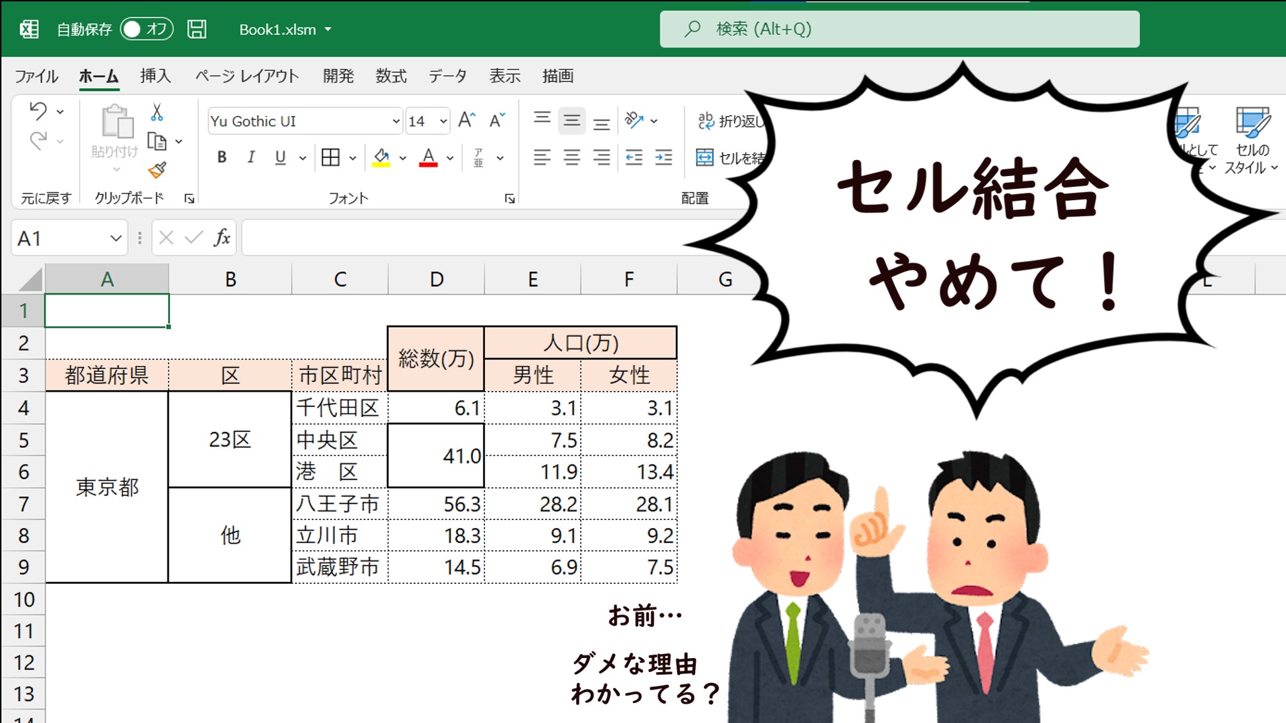Toggle Bold formatting button

[x=222, y=157]
